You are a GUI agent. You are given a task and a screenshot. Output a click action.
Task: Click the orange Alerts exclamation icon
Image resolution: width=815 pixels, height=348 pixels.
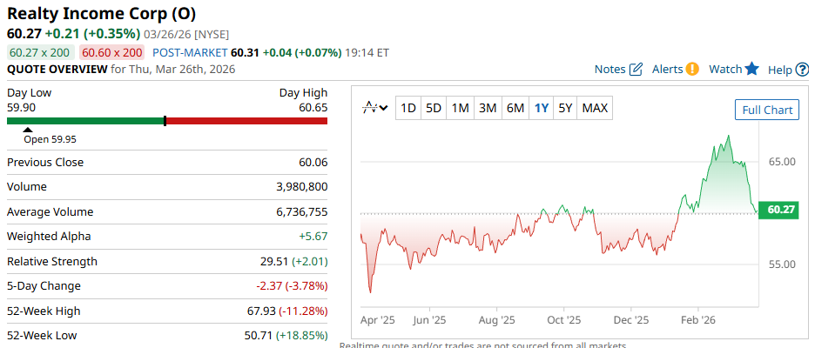[692, 70]
